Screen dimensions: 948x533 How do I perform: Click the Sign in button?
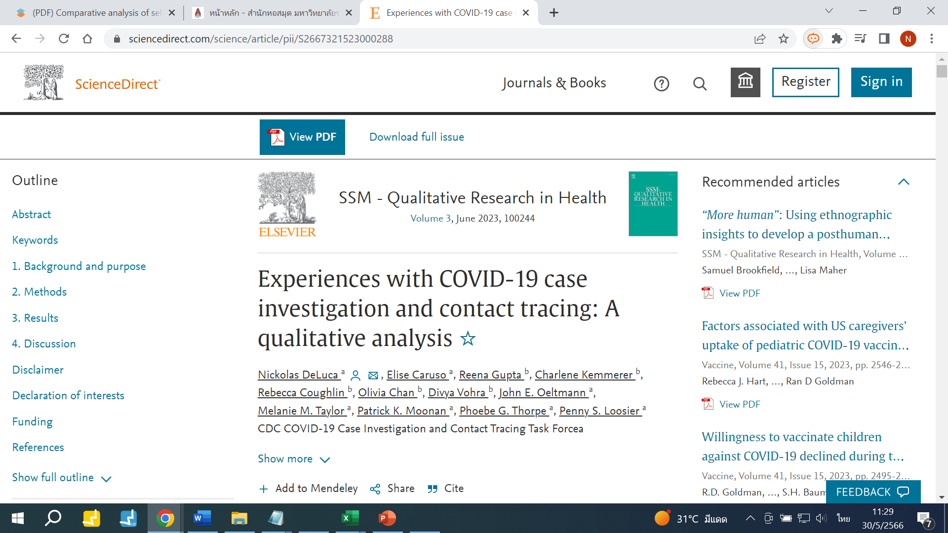tap(881, 82)
